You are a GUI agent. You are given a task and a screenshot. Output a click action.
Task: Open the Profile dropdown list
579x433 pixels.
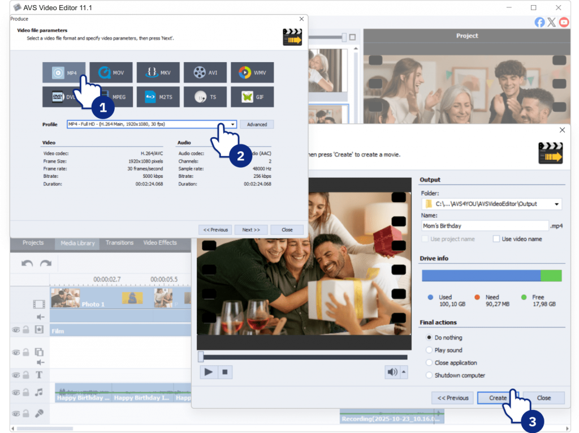pyautogui.click(x=232, y=124)
